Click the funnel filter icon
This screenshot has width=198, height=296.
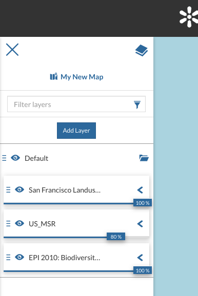(137, 104)
